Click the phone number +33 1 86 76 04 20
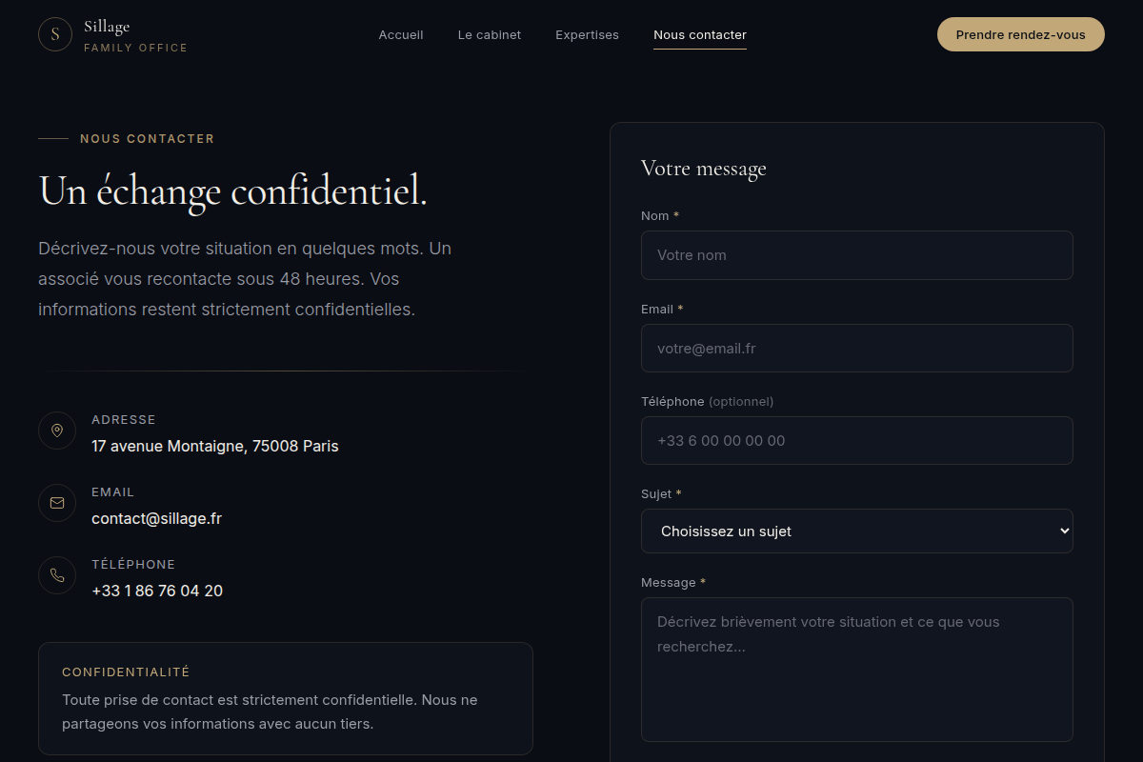The width and height of the screenshot is (1143, 762). (157, 591)
